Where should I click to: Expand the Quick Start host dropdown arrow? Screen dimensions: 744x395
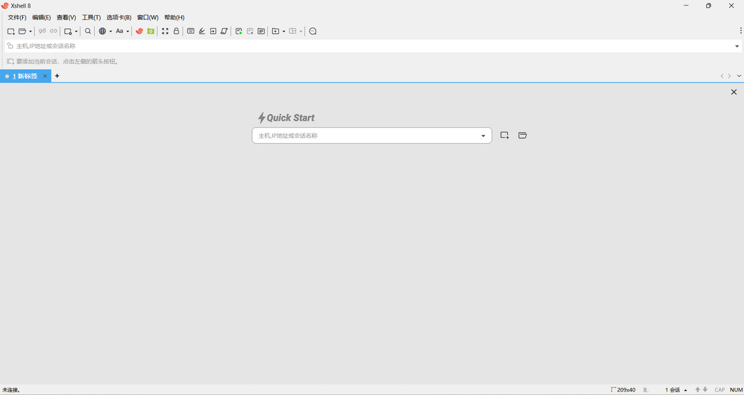[x=483, y=136]
